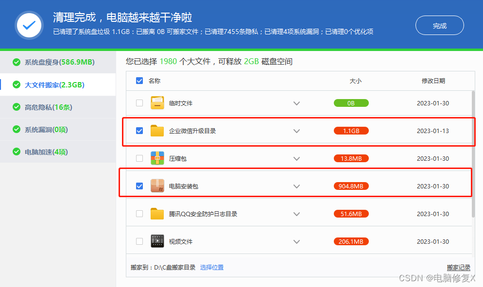Screen dimensions: 483x287
Task: Click the 修改日期 column header
Action: tap(433, 81)
